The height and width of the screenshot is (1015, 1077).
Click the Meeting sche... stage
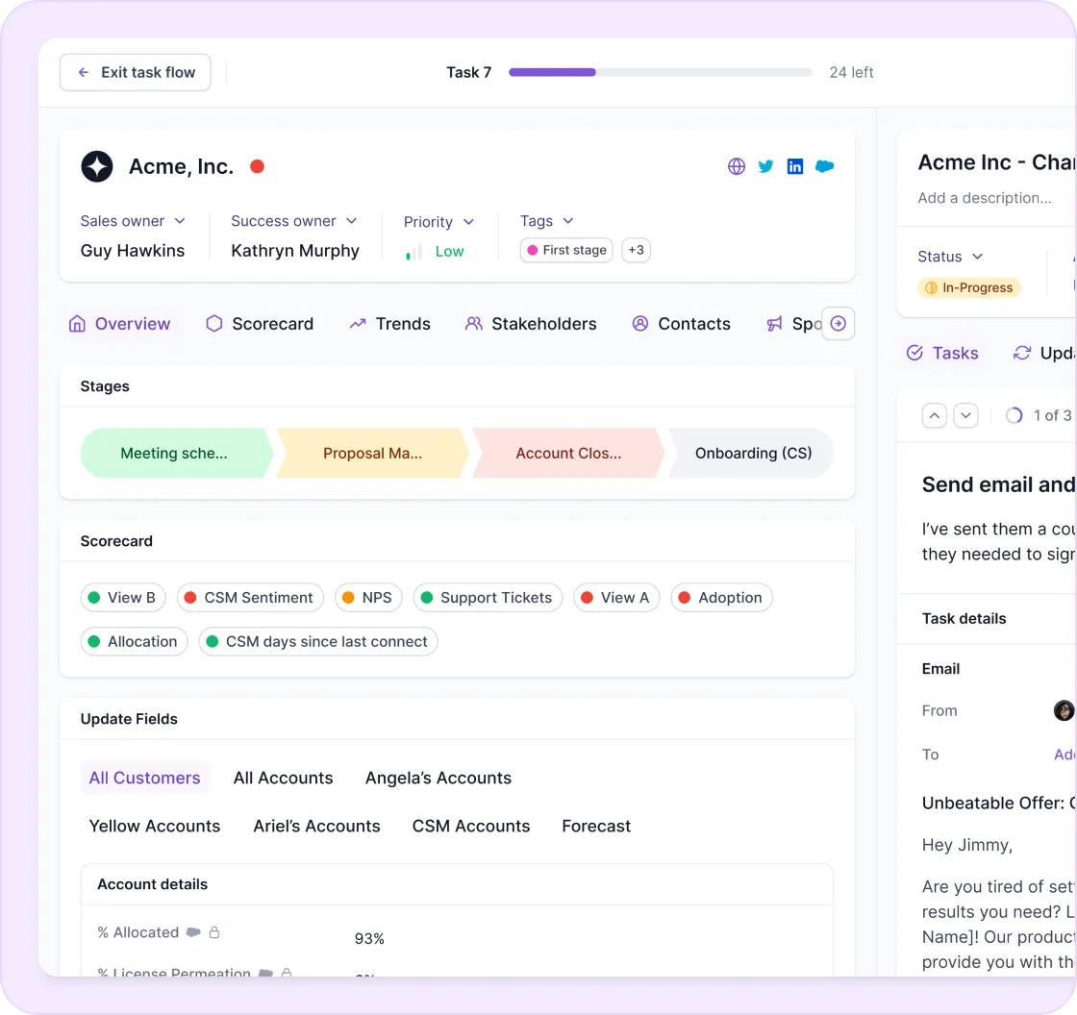(x=177, y=454)
